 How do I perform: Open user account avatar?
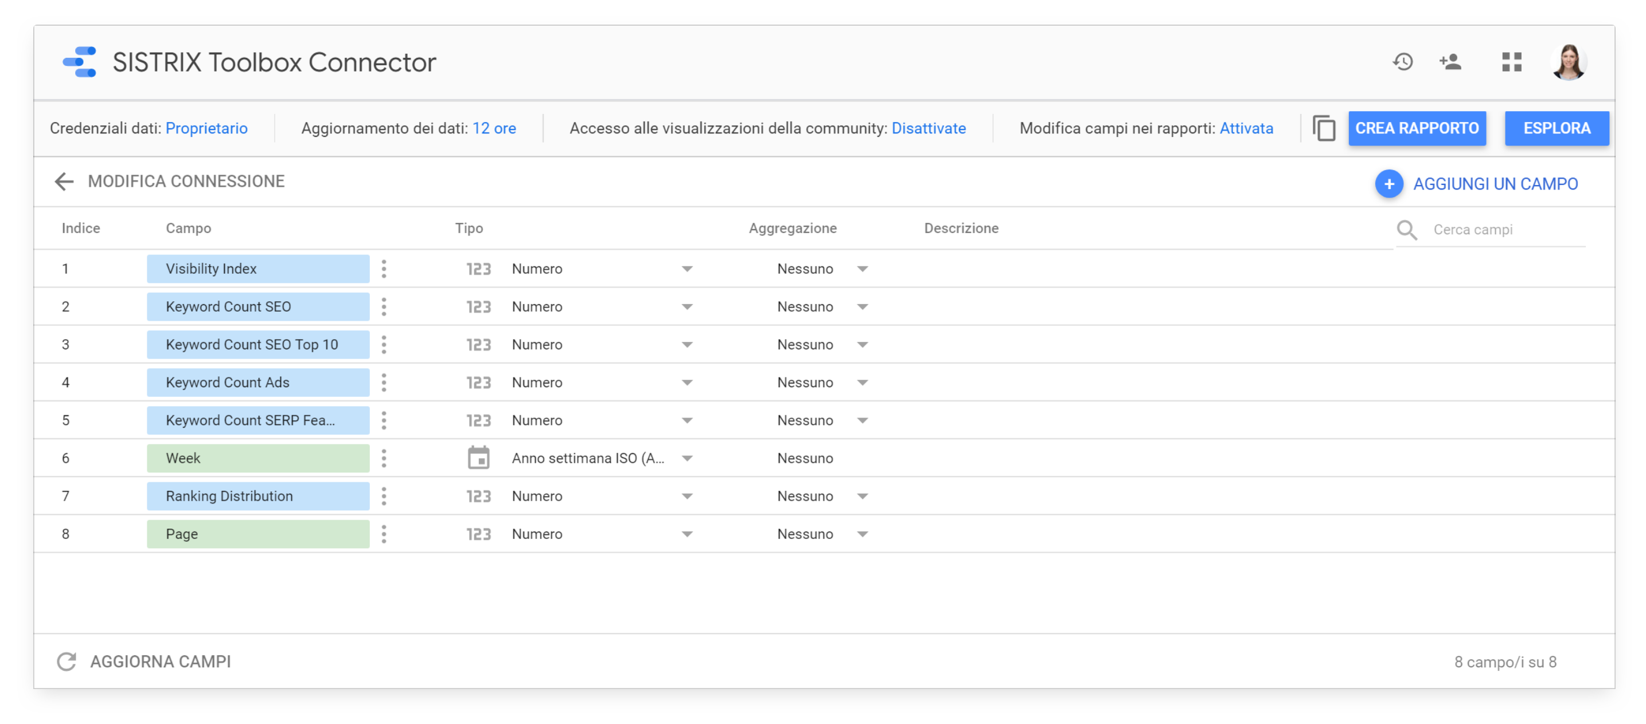1569,62
